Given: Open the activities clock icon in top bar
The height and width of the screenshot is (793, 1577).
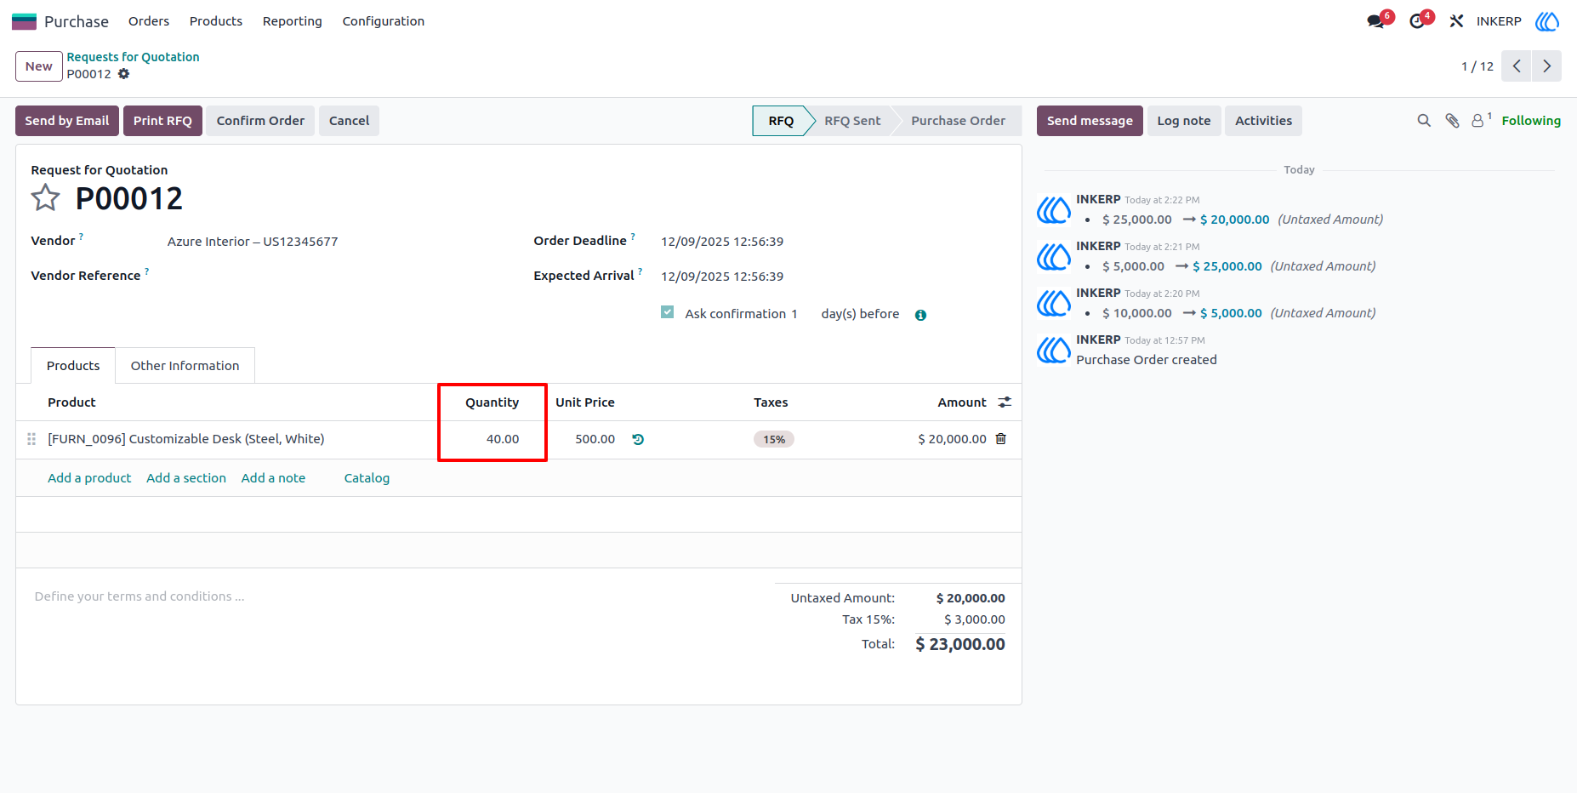Looking at the screenshot, I should pyautogui.click(x=1417, y=21).
